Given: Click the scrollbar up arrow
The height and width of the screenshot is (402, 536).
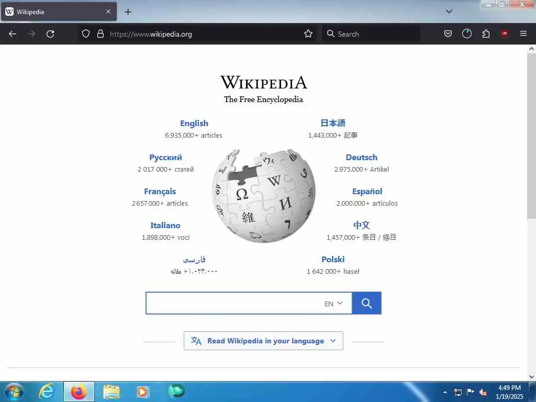Looking at the screenshot, I should 531,49.
